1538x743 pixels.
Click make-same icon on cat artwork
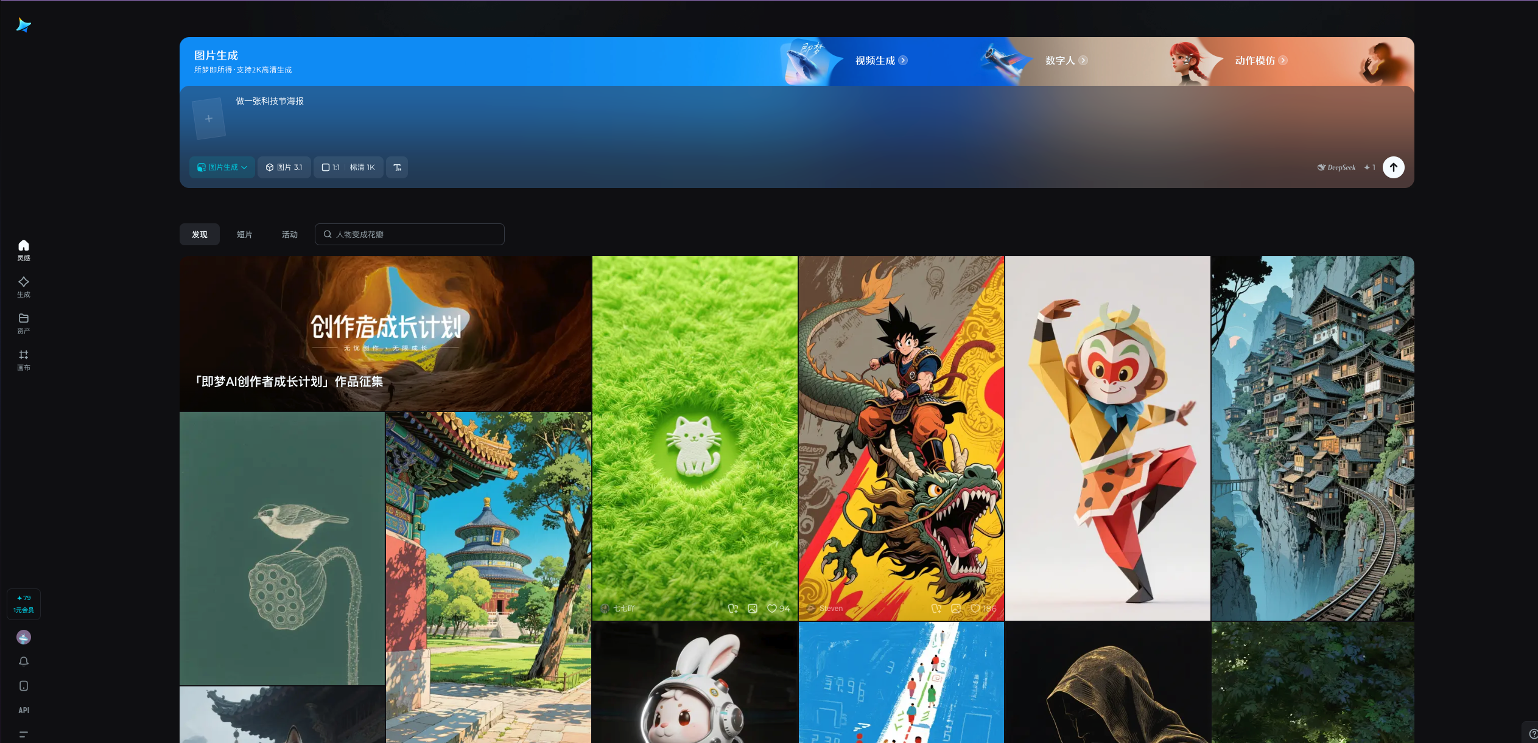(733, 609)
